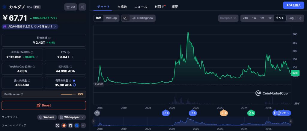Click the green document marker with 5
The width and height of the screenshot is (307, 131).
251,113
